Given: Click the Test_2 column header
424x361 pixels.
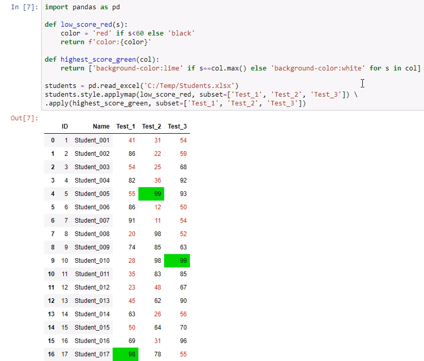Looking at the screenshot, I should 151,127.
